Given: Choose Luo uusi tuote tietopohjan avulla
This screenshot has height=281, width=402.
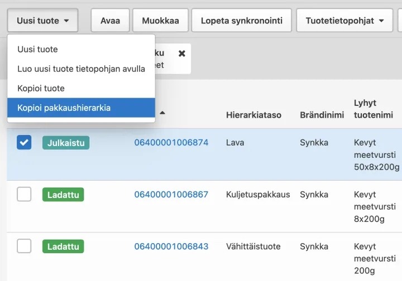Looking at the screenshot, I should (x=81, y=69).
